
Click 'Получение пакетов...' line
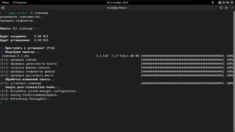22,52
